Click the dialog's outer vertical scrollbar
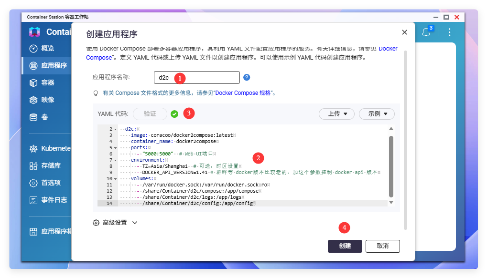Image resolution: width=487 pixels, height=278 pixels. point(405,140)
